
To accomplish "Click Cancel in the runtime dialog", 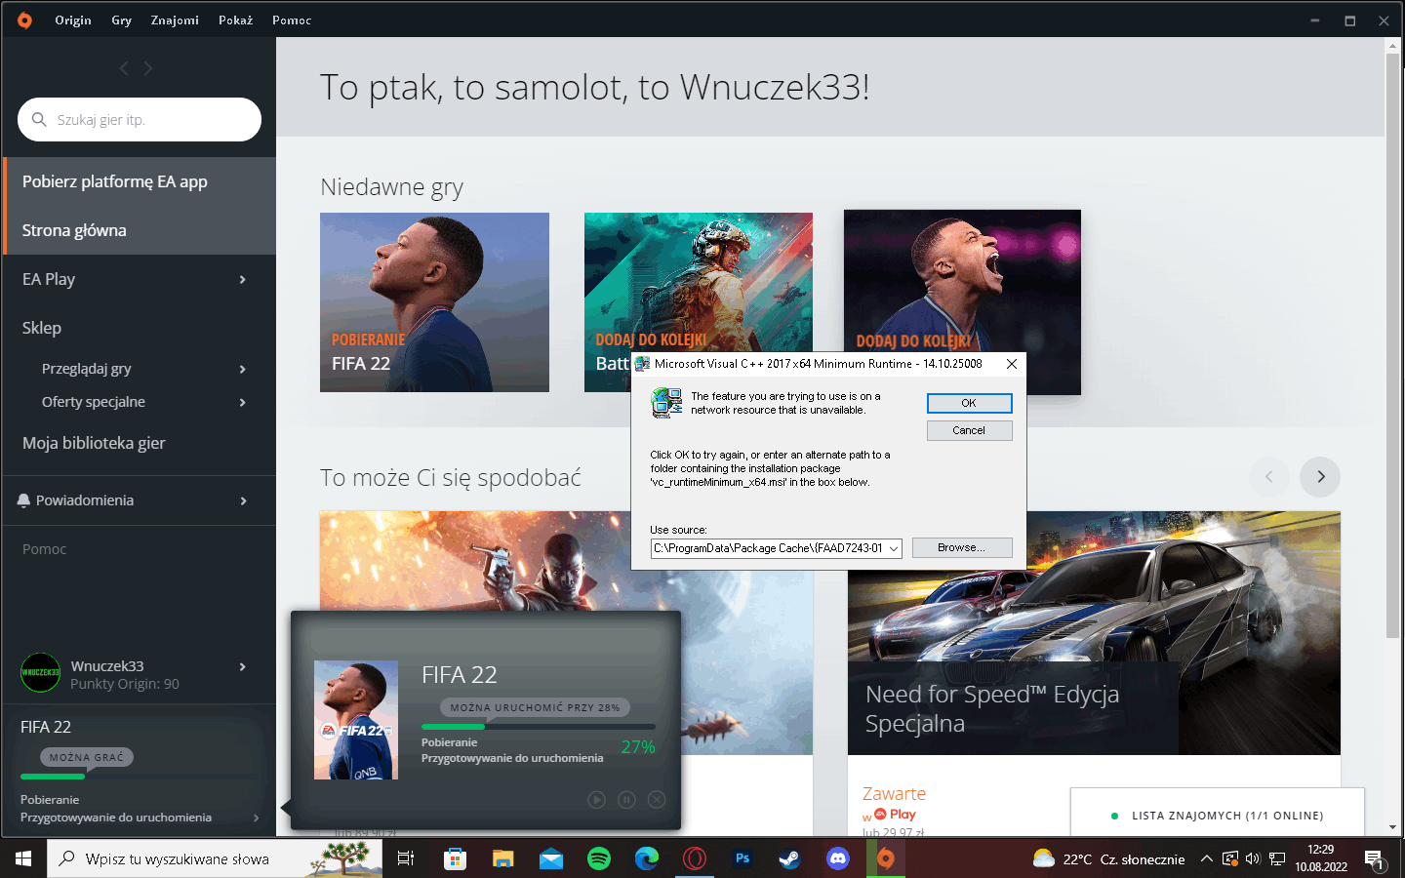I will pyautogui.click(x=969, y=430).
